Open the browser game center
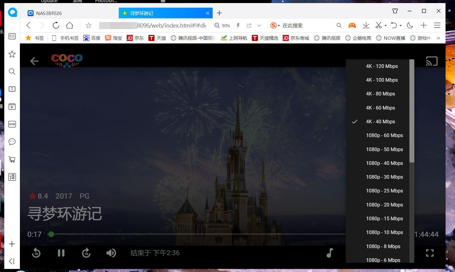Viewport: 455px width, 272px height. 352,25
